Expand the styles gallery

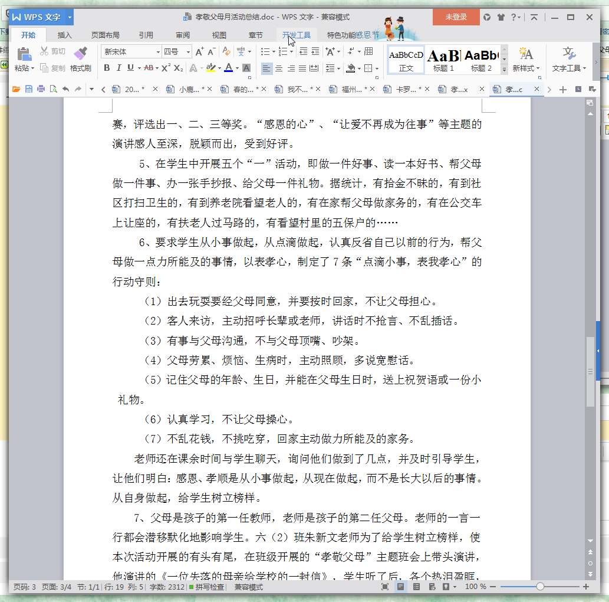pyautogui.click(x=504, y=70)
